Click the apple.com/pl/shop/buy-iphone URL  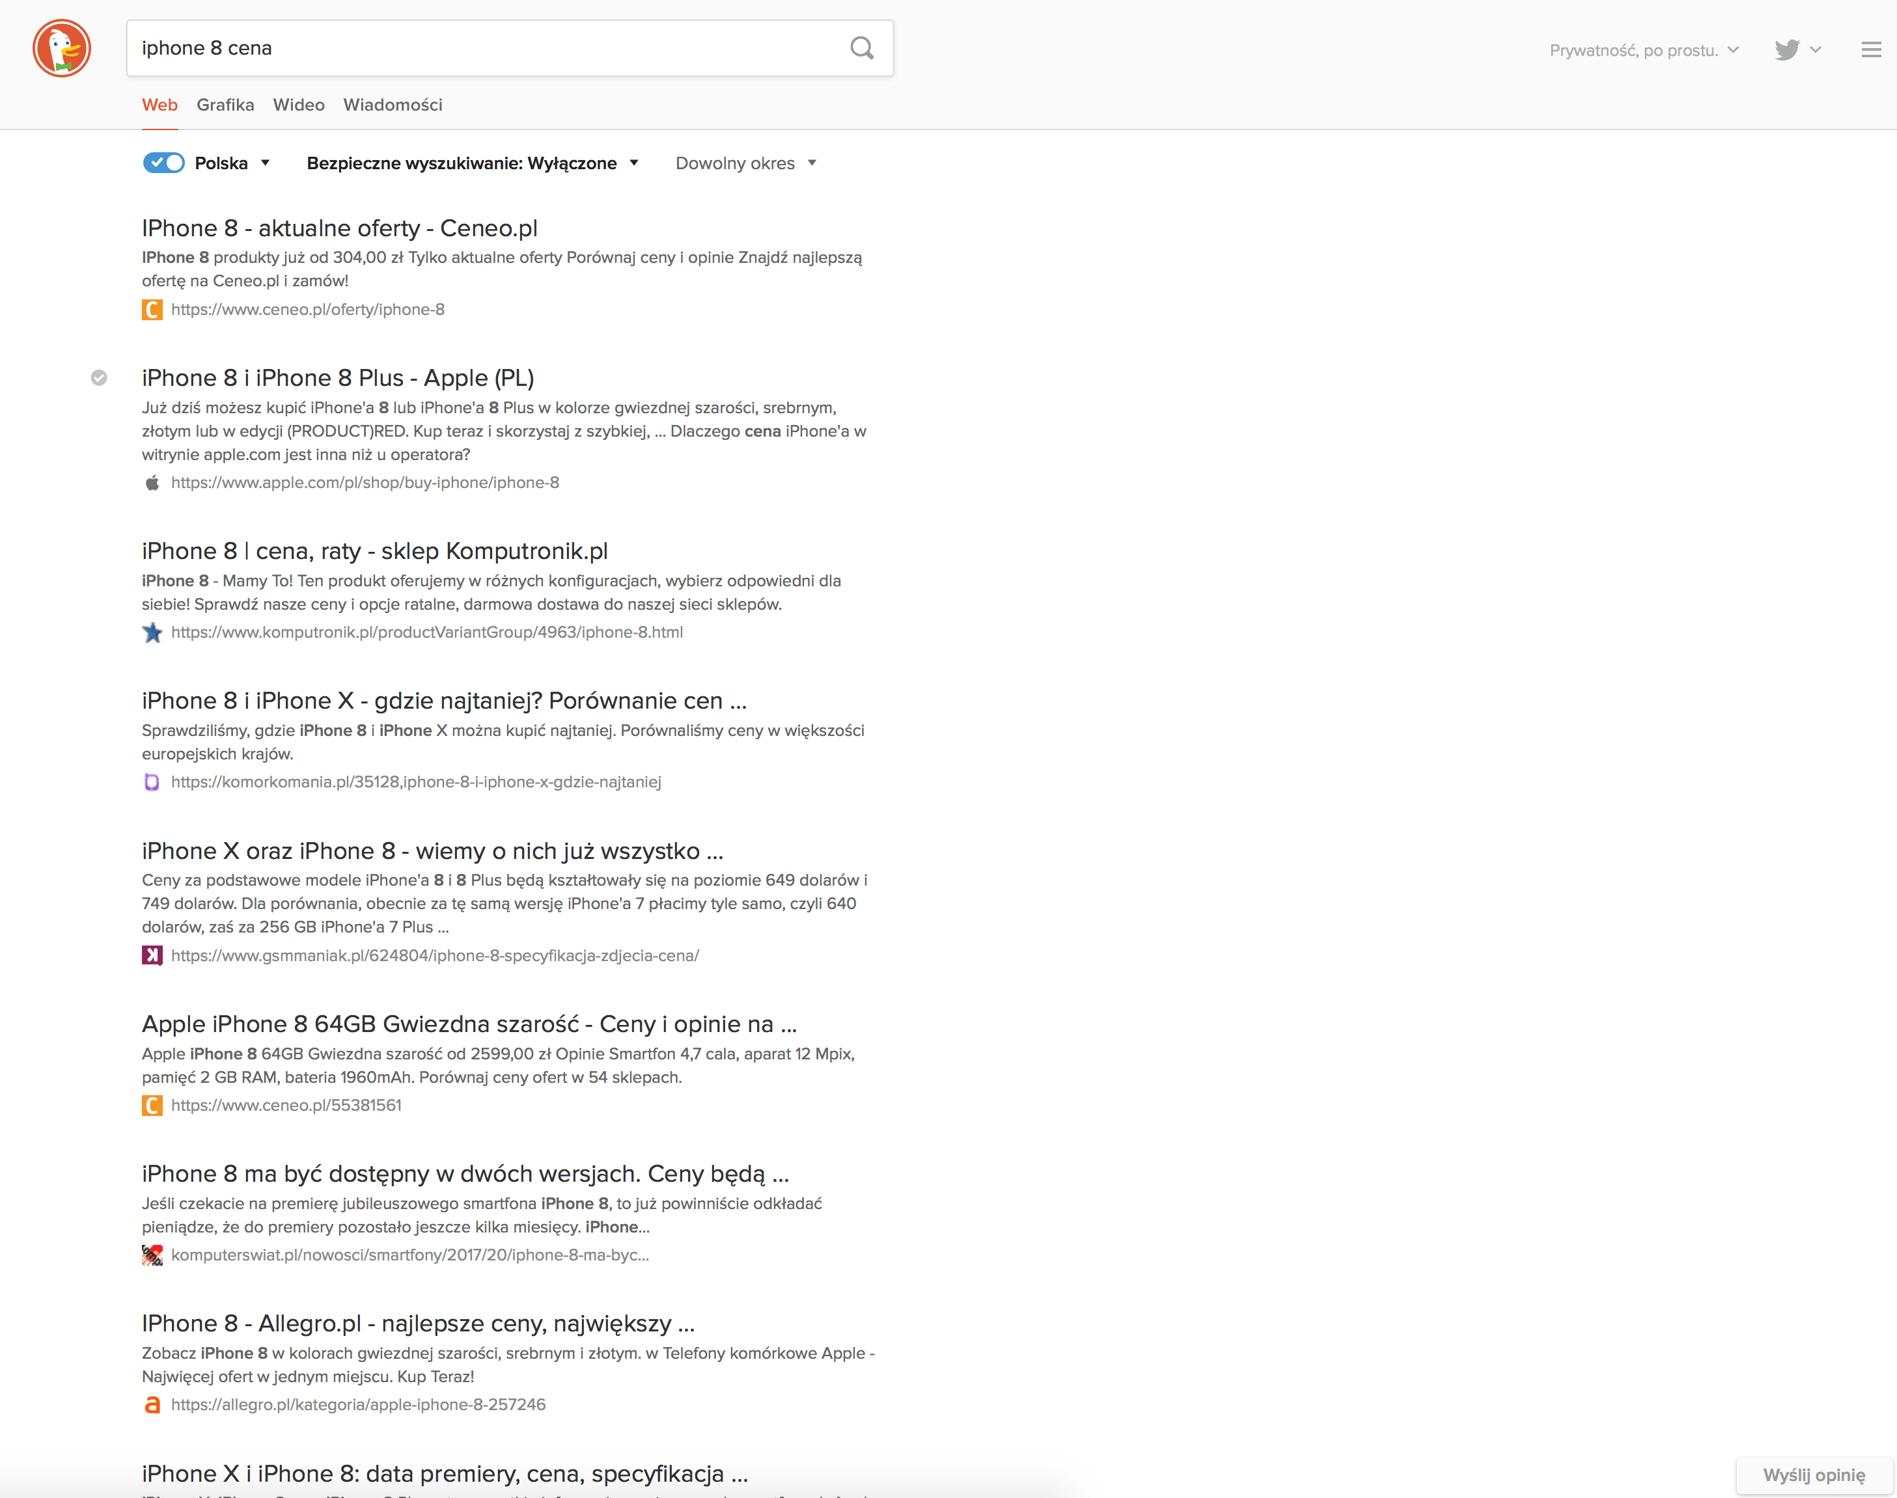365,483
